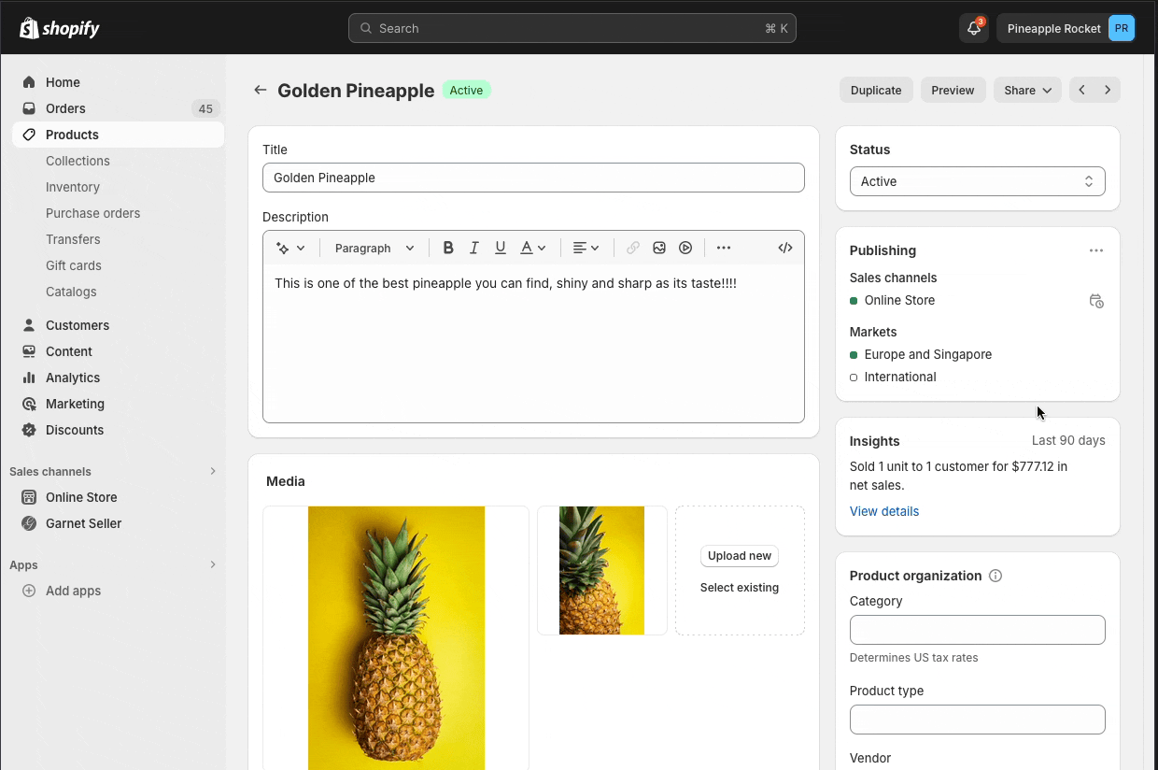Open the Paragraph style dropdown
Screen dimensions: 1158x770
tap(373, 248)
